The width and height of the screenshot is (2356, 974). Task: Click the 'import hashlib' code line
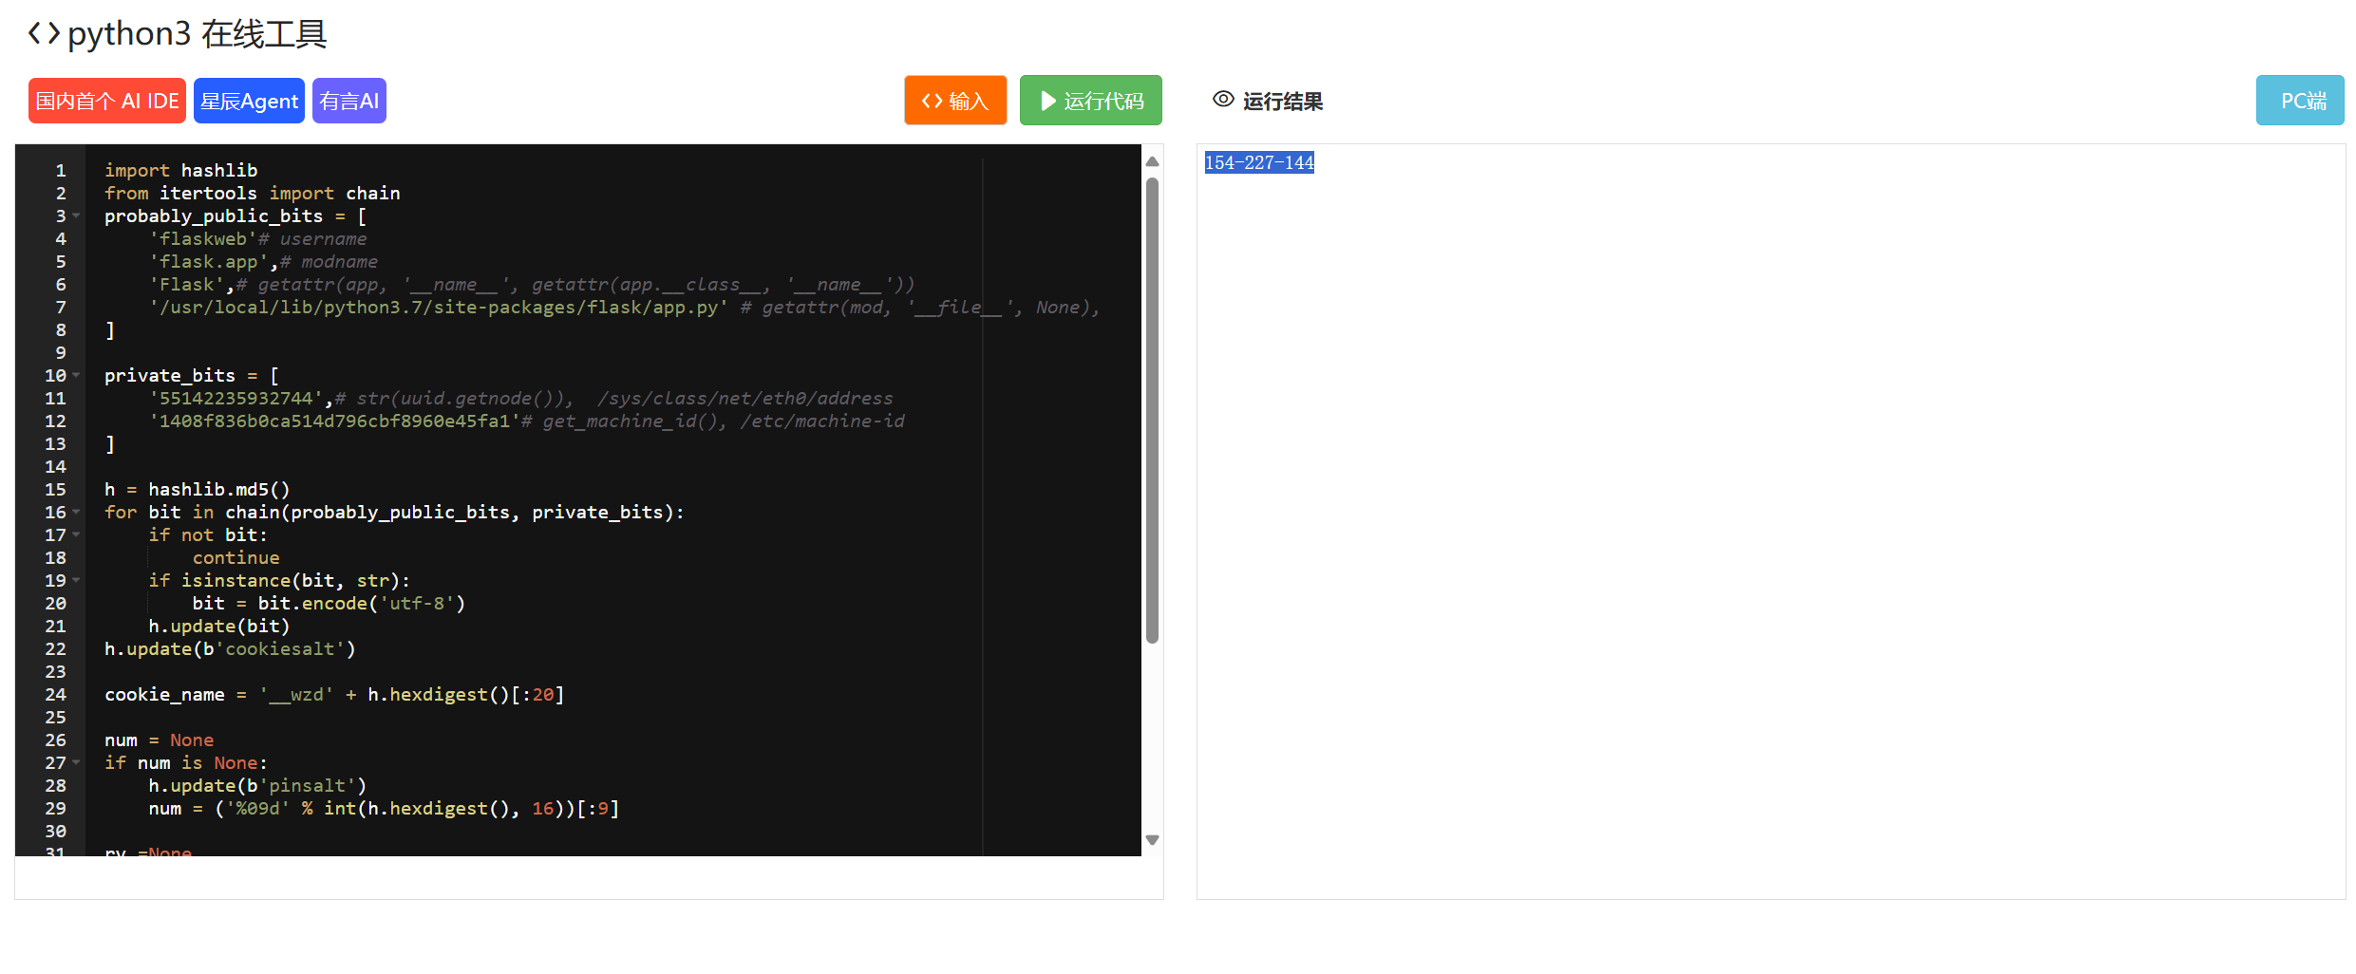pos(180,171)
